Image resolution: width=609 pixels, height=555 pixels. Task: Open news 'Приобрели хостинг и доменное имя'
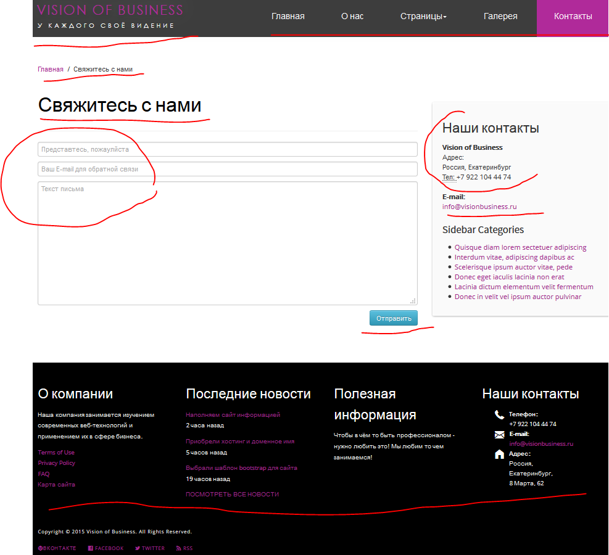[x=240, y=442]
